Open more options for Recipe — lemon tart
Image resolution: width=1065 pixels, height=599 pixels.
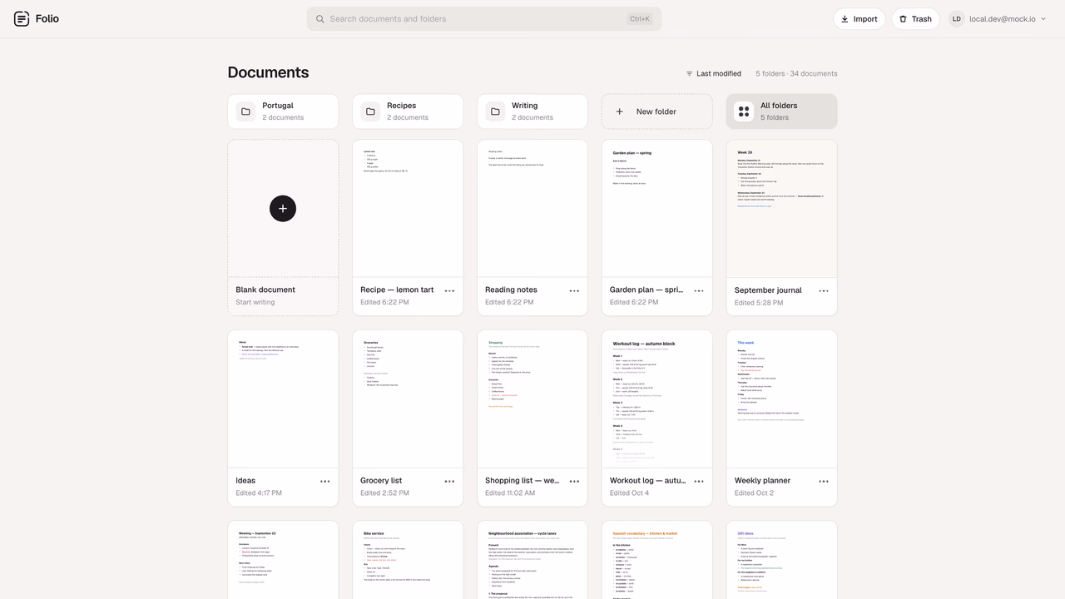449,291
